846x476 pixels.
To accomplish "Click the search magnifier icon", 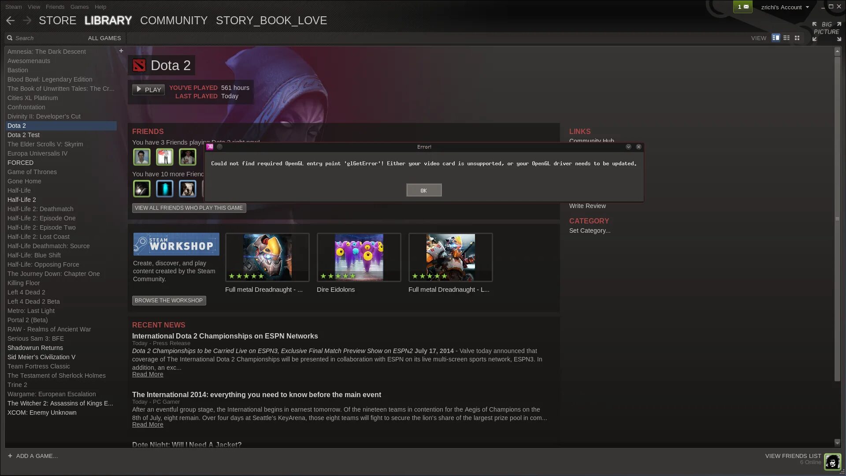I will (10, 38).
